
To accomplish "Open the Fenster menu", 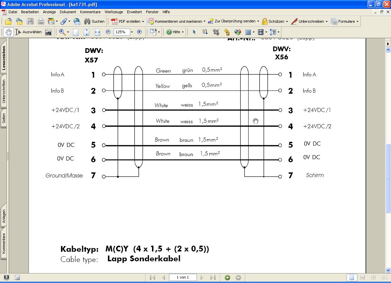I will pos(152,12).
